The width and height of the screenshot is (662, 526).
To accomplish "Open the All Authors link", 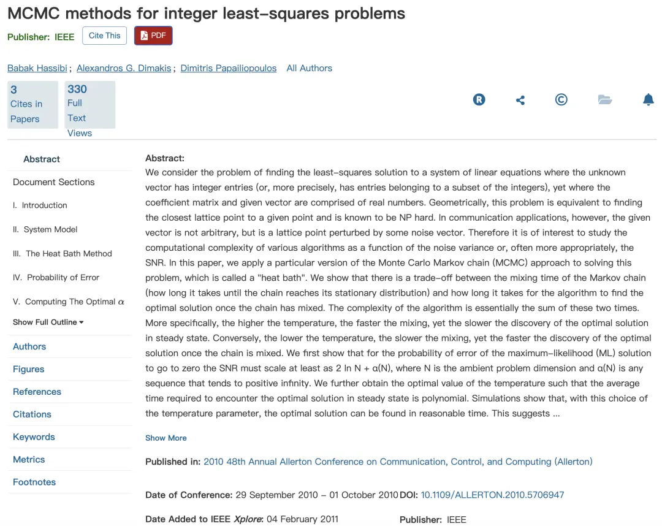I will 309,68.
